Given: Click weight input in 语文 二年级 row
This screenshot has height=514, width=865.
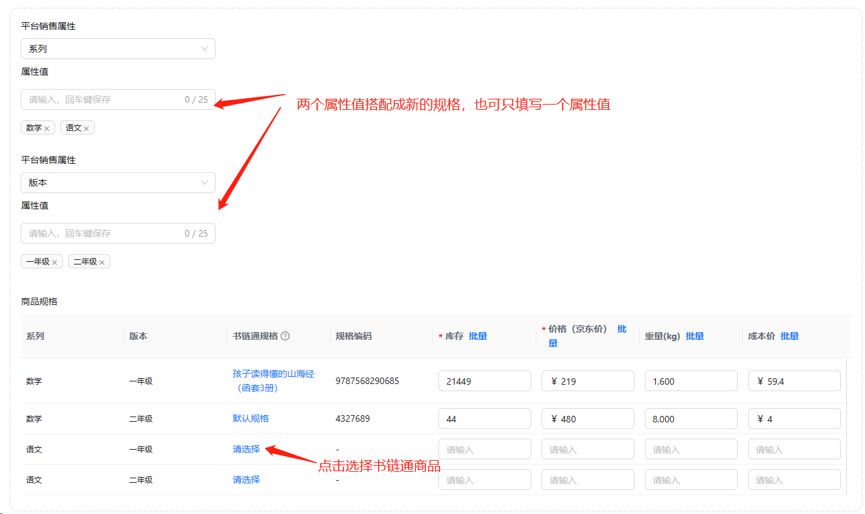Looking at the screenshot, I should (x=691, y=480).
